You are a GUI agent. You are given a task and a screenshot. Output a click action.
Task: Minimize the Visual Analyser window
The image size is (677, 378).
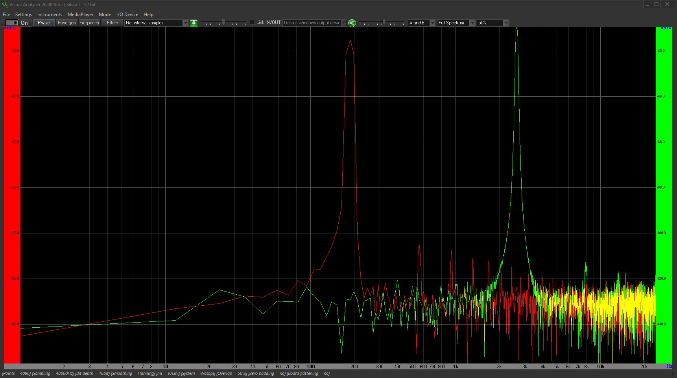click(647, 4)
